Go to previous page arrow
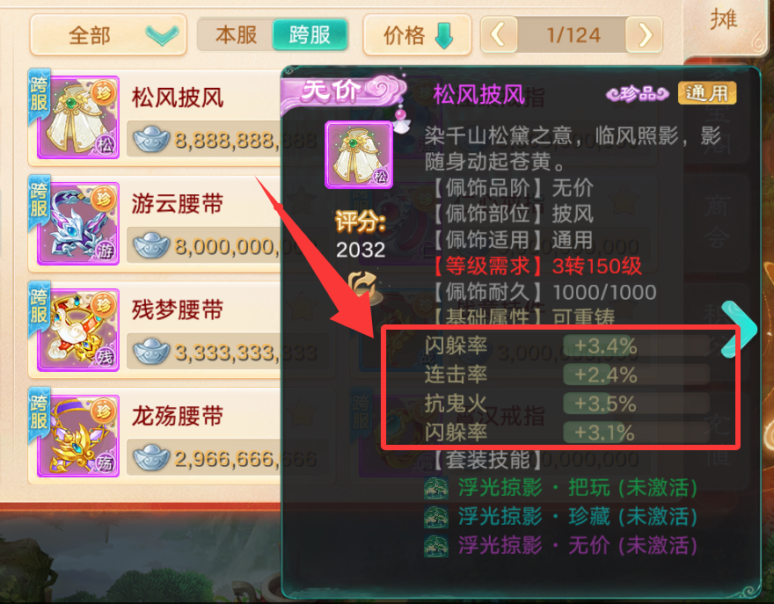 [499, 35]
